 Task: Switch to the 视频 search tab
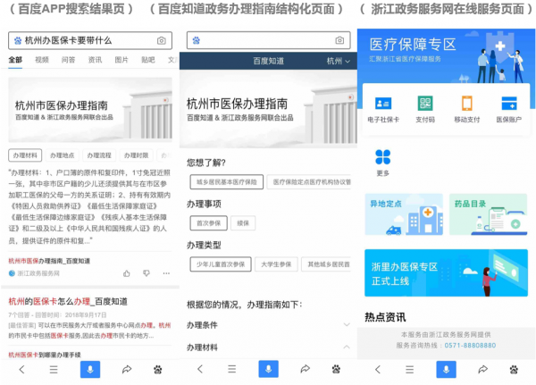[42, 60]
